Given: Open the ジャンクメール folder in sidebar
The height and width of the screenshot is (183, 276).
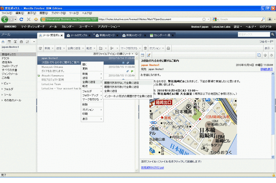Looking at the screenshot, I should (9, 74).
